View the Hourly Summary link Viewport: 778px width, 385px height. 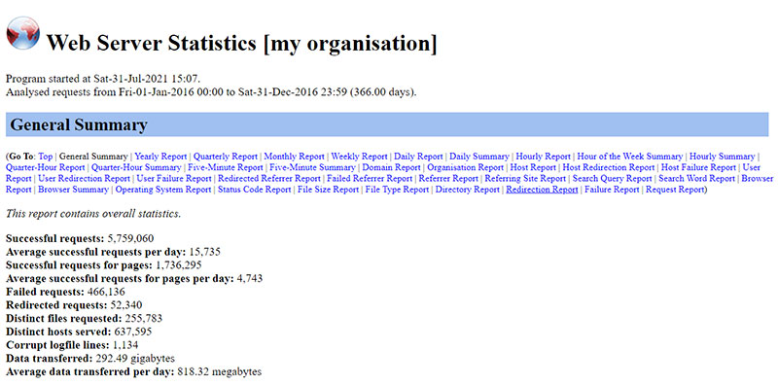[x=722, y=157]
